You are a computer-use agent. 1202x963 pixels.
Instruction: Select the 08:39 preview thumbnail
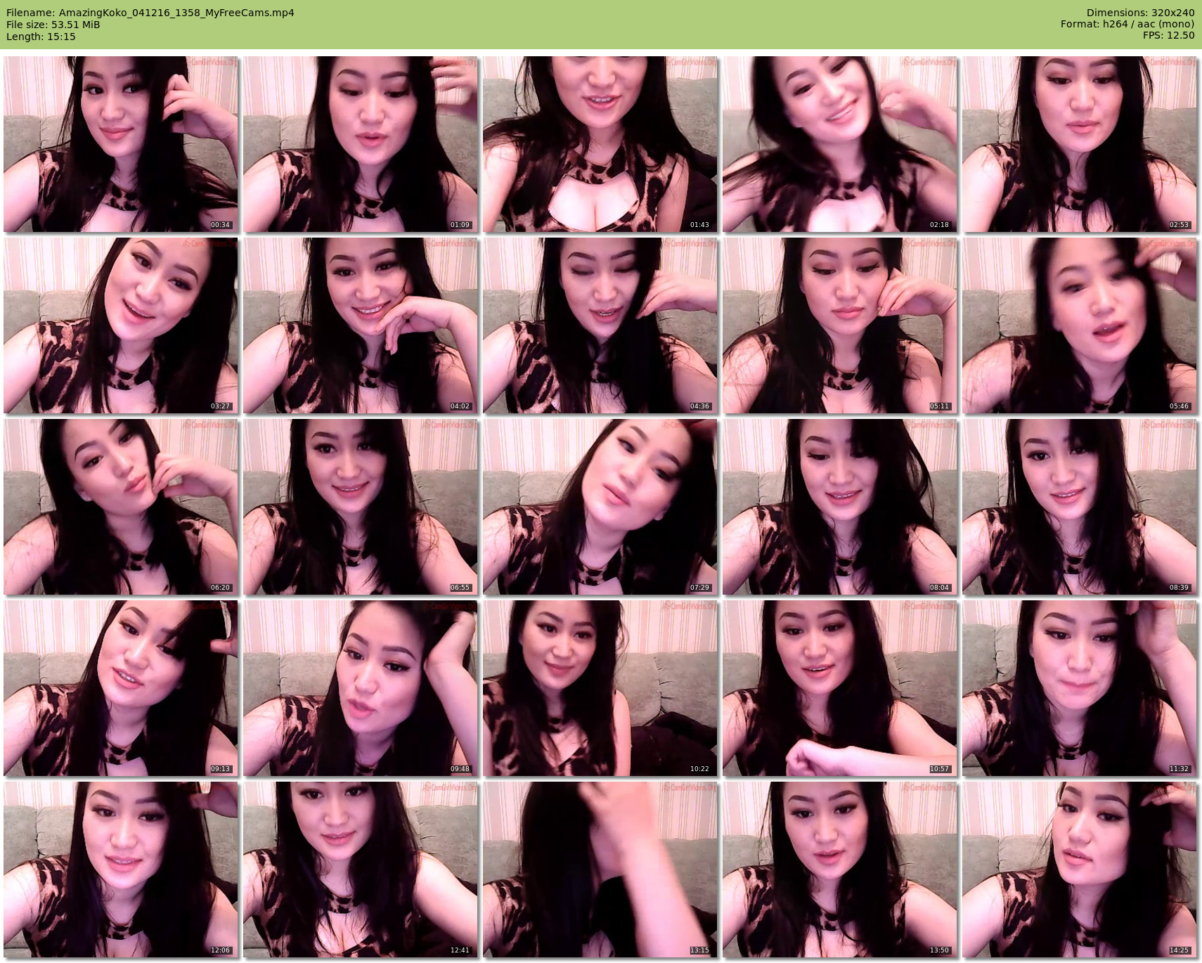(1080, 507)
